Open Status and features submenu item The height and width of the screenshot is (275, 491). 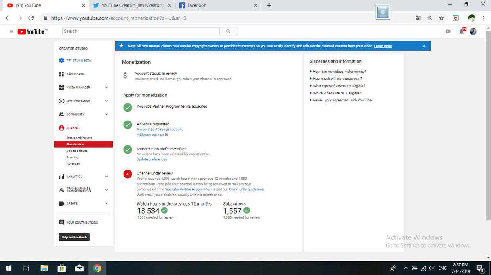(79, 138)
